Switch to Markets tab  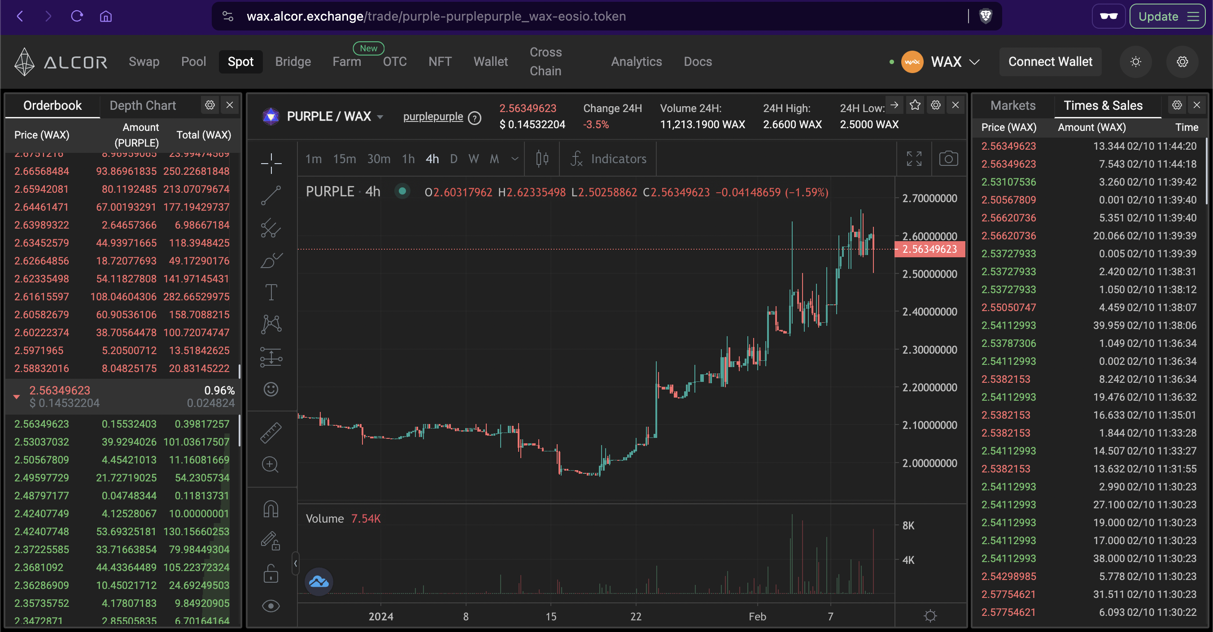tap(1013, 105)
